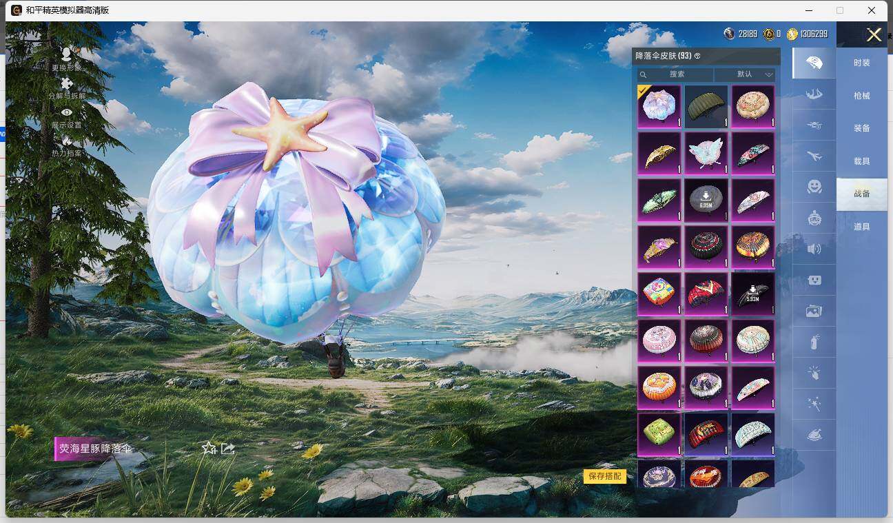Click the gold coin currency icon showing 1306299
This screenshot has height=523, width=893.
tap(792, 34)
